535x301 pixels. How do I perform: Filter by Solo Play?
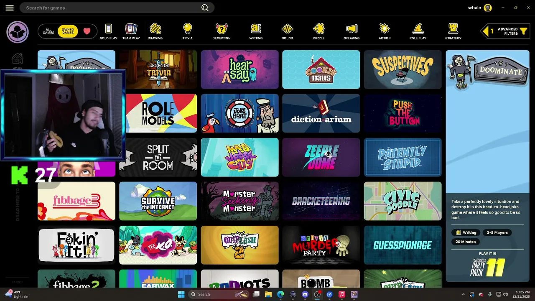(x=109, y=32)
